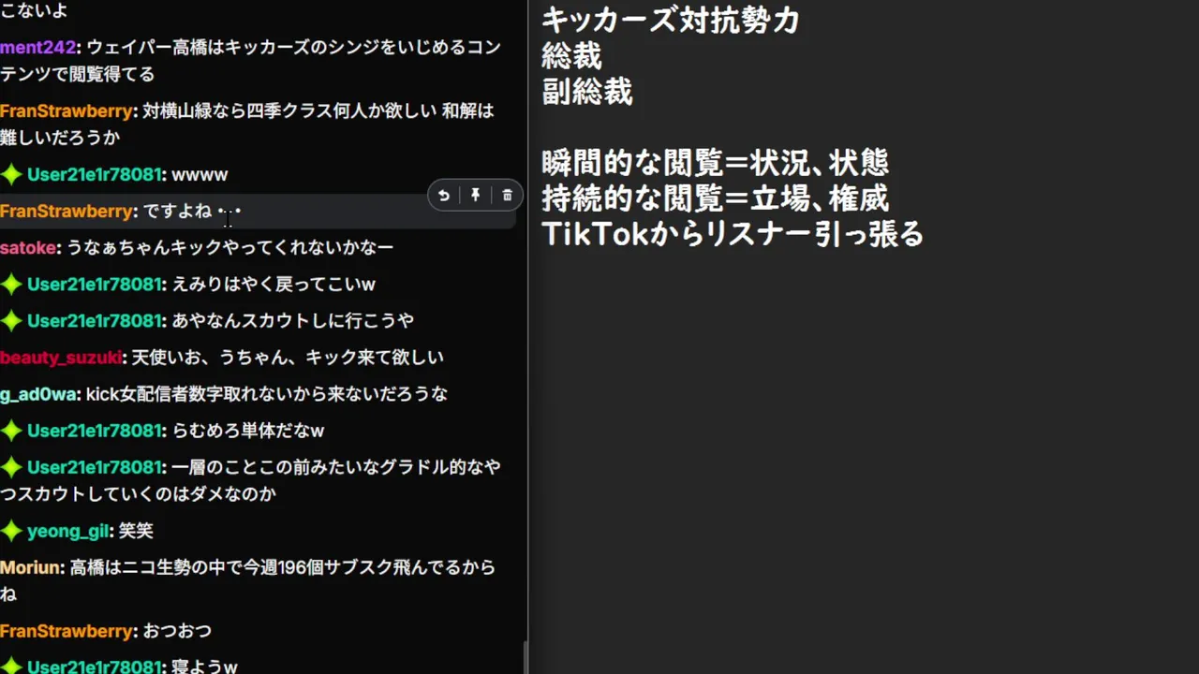Click the note line 'TikTokからリスナー引っ張る'
The image size is (1199, 674).
(x=733, y=234)
